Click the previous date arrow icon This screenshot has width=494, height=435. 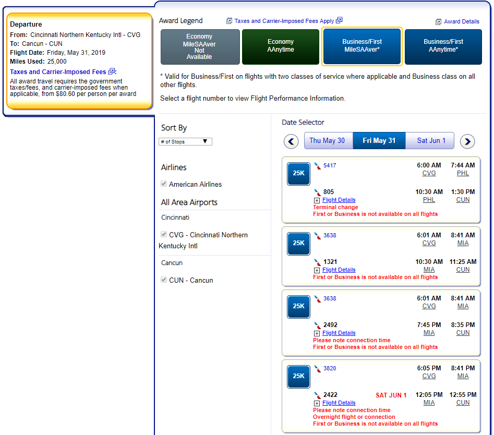291,141
